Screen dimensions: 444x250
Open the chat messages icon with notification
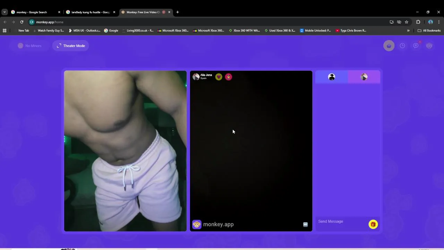[x=416, y=46]
